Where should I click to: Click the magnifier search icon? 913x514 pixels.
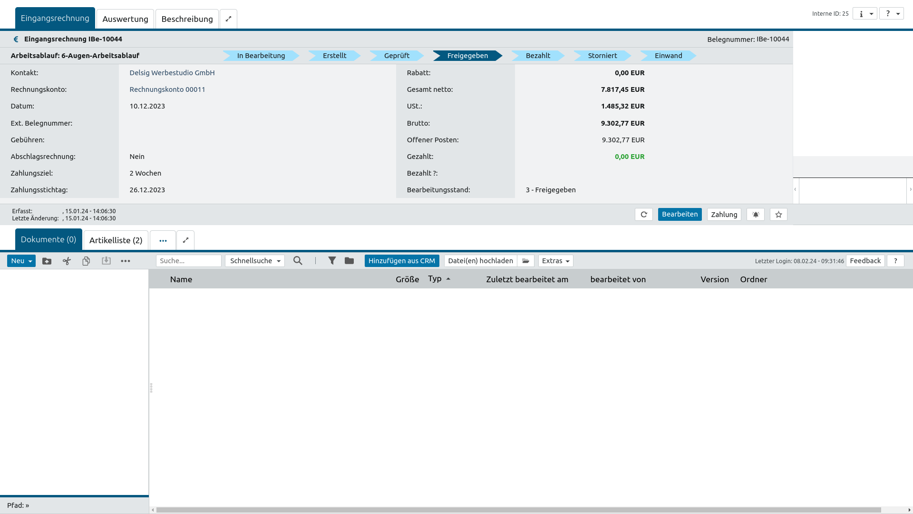pos(298,261)
